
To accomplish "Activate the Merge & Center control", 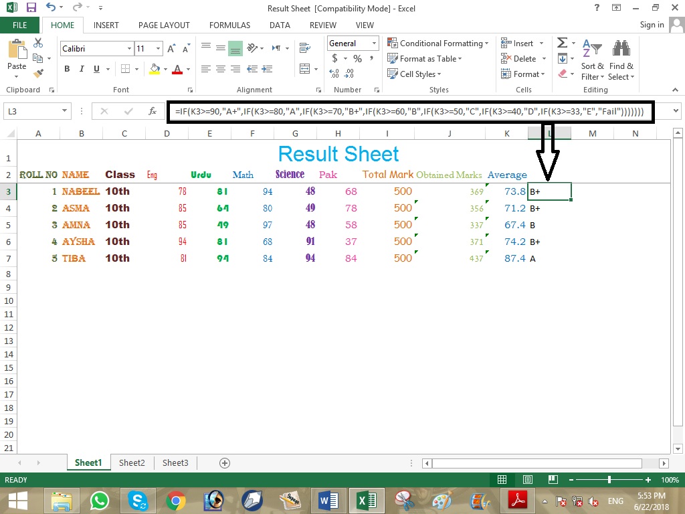I will point(304,69).
